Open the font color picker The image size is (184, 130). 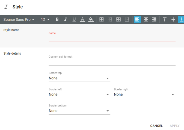coord(82,19)
